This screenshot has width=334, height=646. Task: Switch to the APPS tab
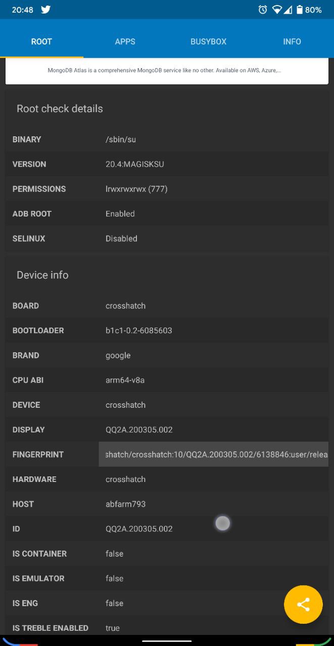[125, 41]
